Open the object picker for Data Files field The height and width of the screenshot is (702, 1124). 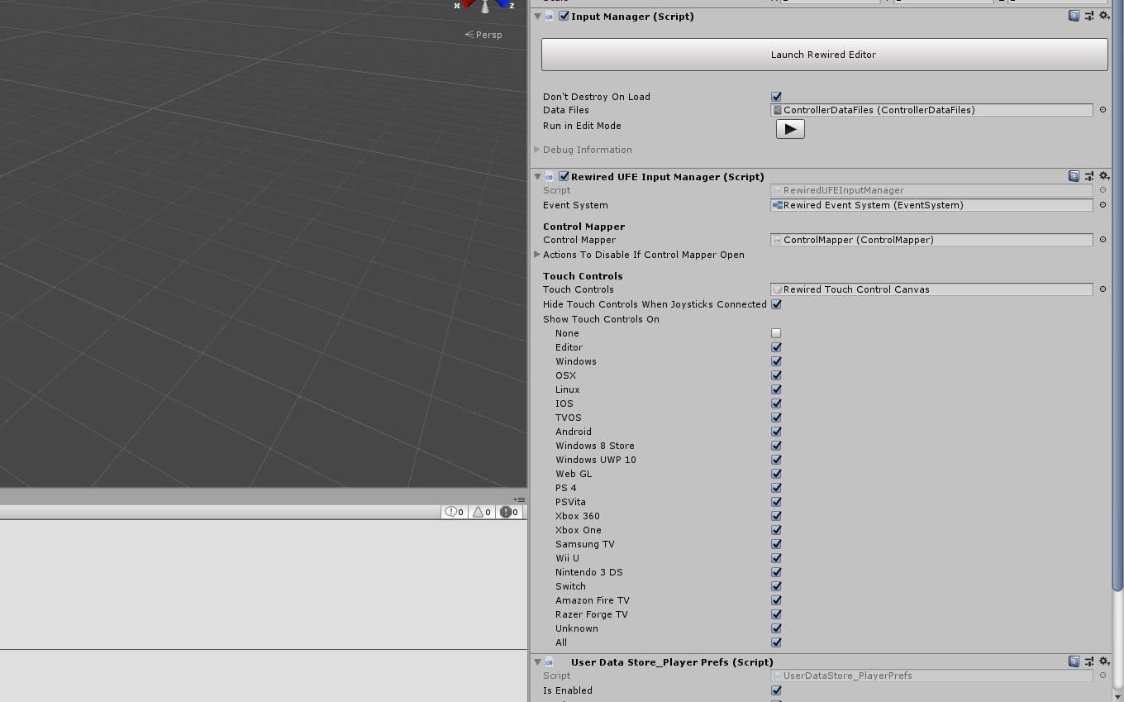tap(1103, 109)
